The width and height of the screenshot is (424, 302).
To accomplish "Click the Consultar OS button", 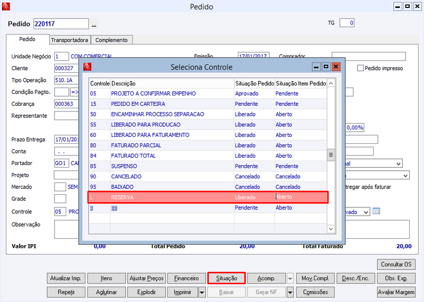I will pyautogui.click(x=396, y=264).
